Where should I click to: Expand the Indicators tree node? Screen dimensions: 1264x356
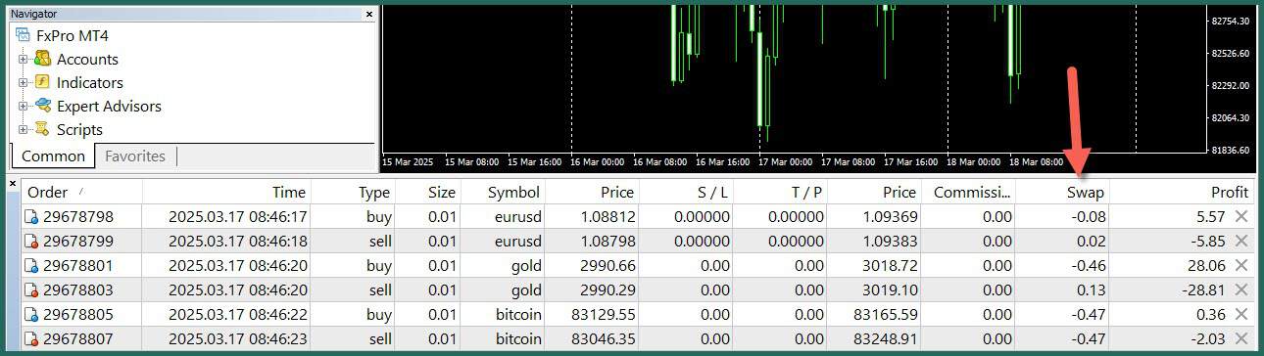click(23, 83)
